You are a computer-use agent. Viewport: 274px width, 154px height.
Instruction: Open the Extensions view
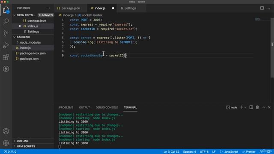point(6,57)
